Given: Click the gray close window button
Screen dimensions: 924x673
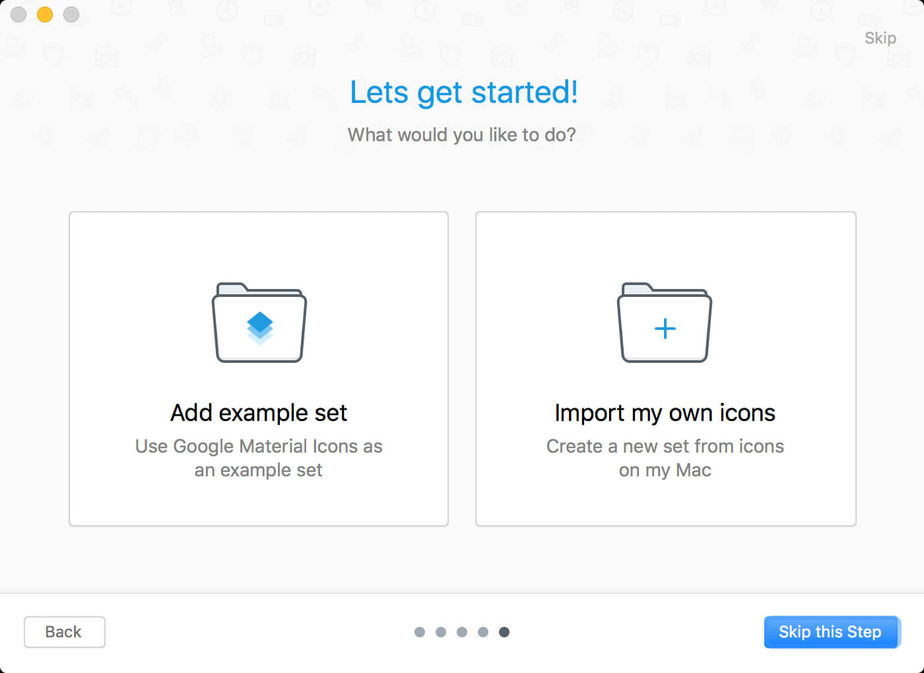Looking at the screenshot, I should pyautogui.click(x=18, y=14).
